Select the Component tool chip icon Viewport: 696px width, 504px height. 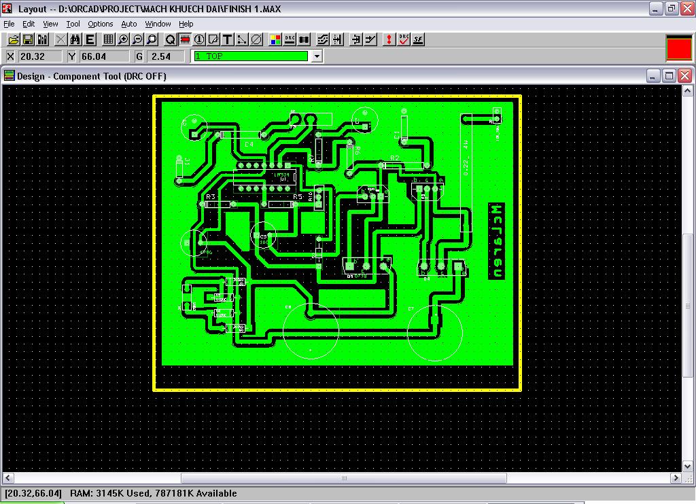tap(185, 40)
